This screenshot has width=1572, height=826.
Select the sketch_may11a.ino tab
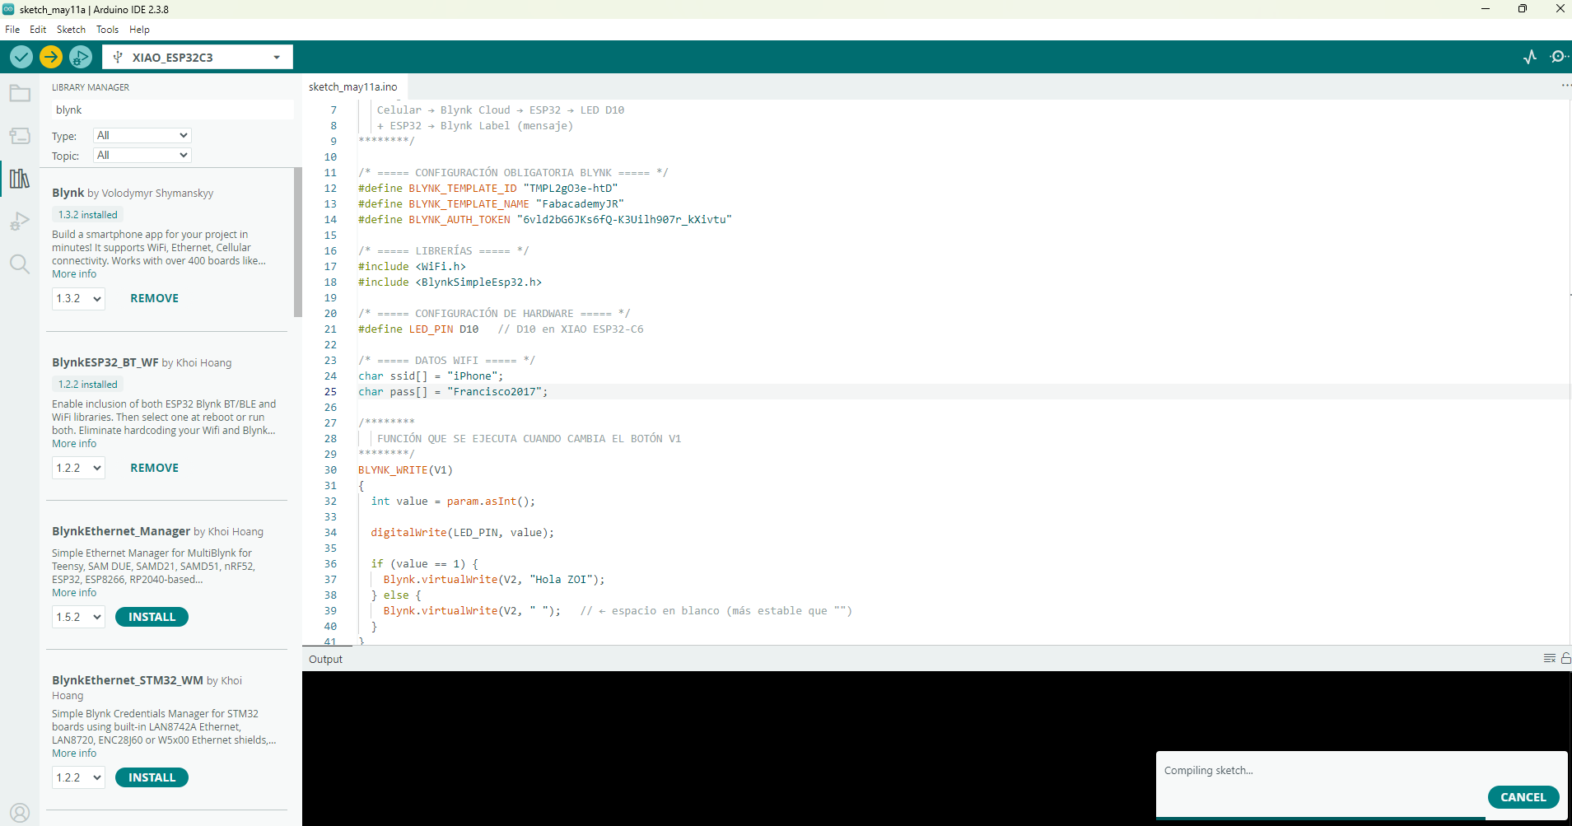(x=353, y=86)
